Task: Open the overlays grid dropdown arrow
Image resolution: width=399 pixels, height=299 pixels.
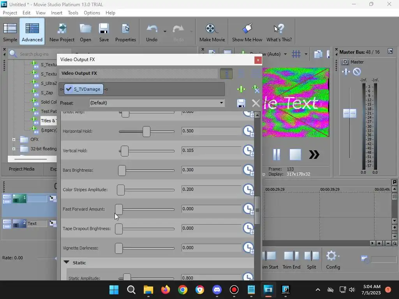Action: 306,54
